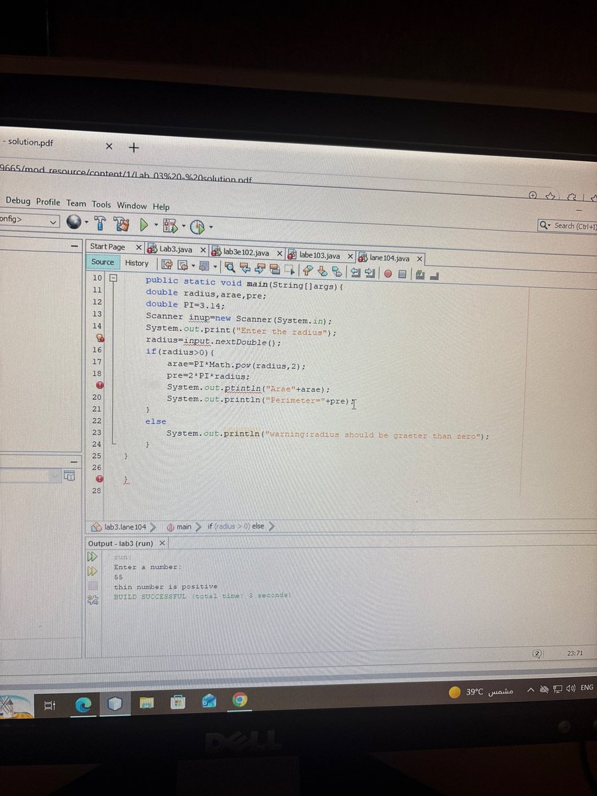
Task: Open Google Chrome from the taskbar
Action: tap(239, 701)
